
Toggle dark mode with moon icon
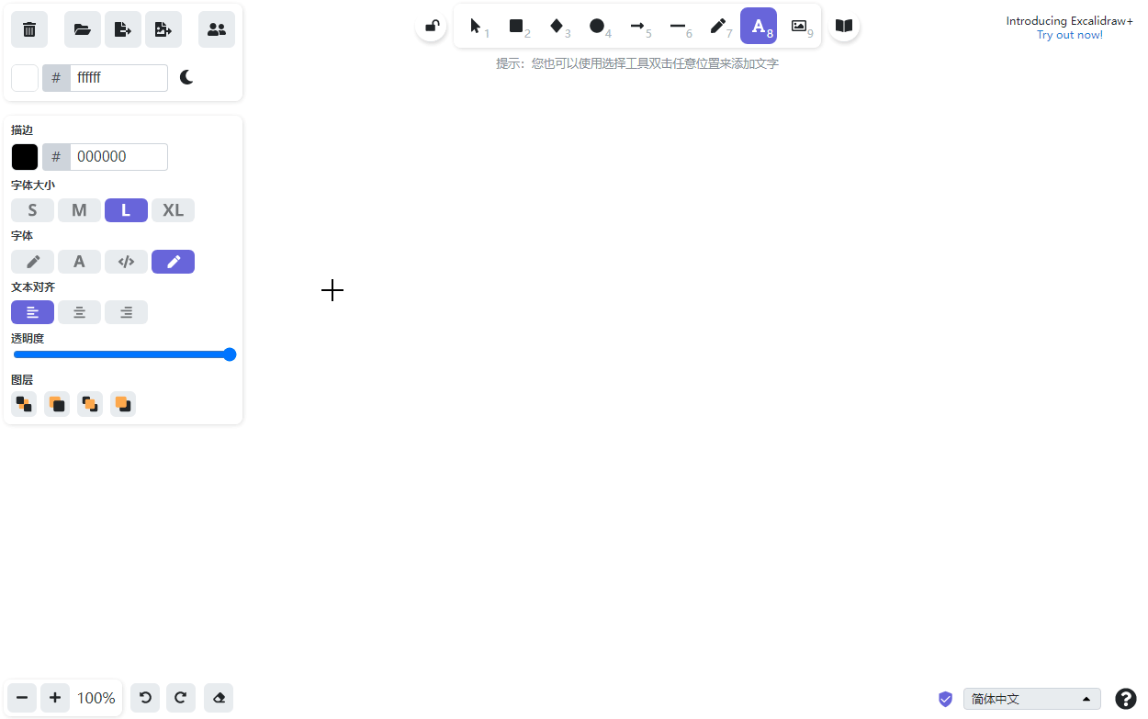186,78
